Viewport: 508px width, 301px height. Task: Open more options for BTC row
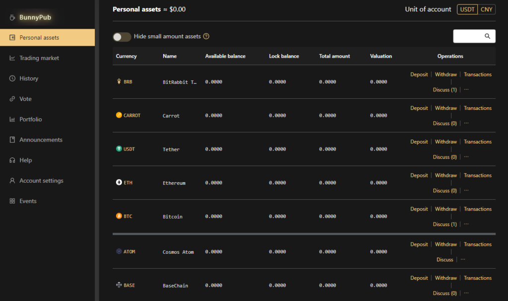[x=466, y=224]
